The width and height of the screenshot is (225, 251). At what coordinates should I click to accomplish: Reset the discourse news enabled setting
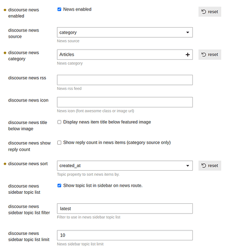tap(210, 12)
